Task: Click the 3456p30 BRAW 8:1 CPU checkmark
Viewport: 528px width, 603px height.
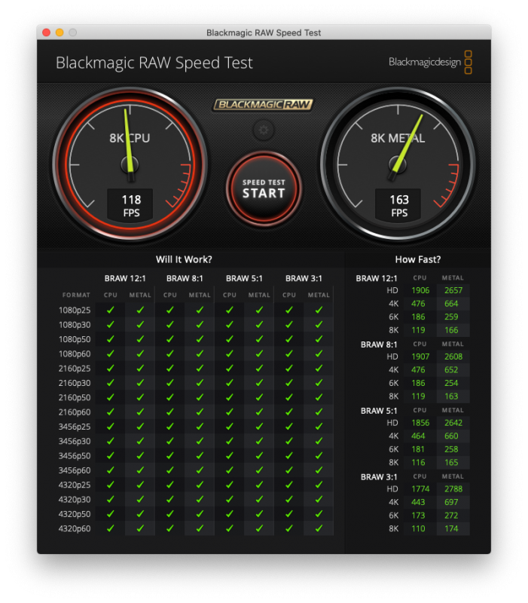Action: point(170,441)
